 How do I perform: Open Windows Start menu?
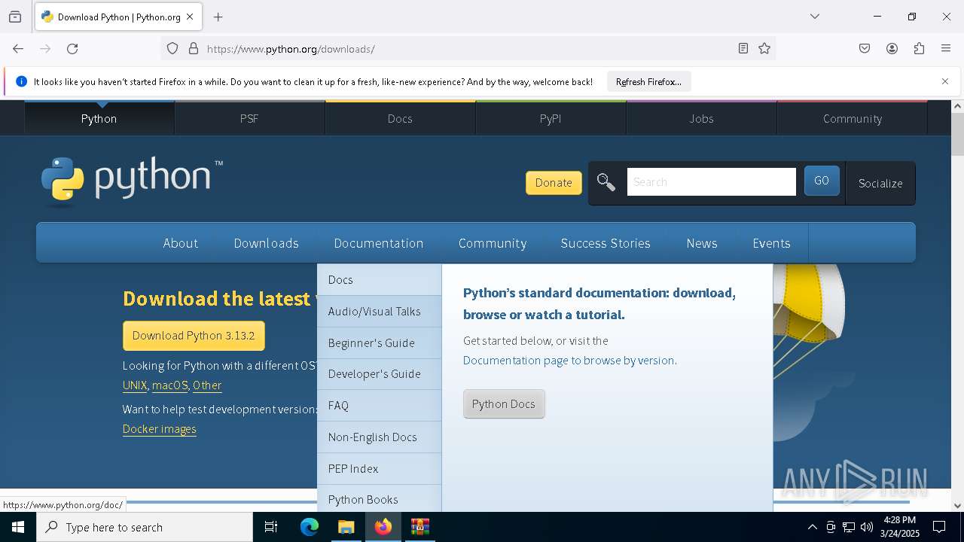click(x=18, y=527)
